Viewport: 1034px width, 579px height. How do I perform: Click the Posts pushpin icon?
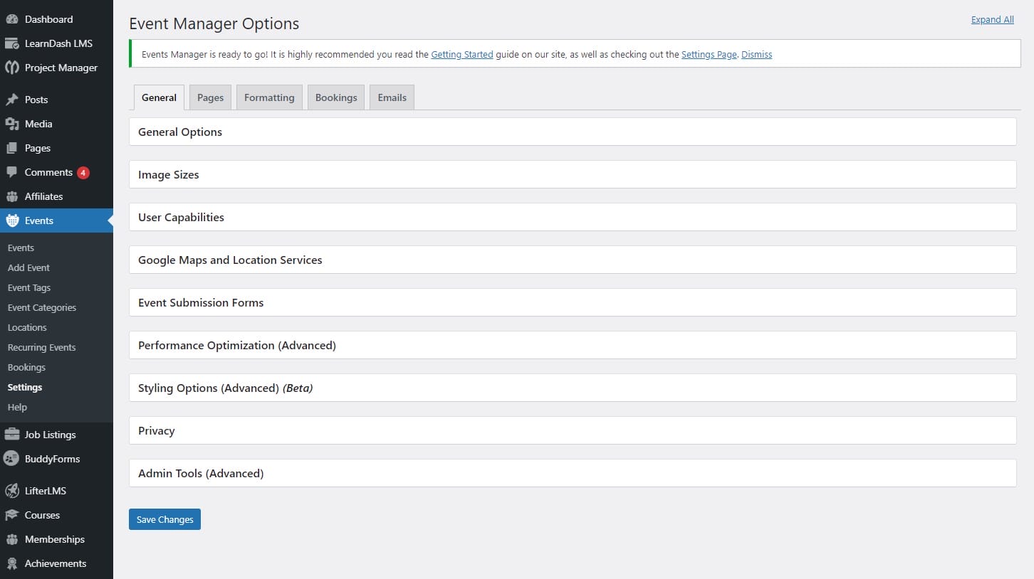click(12, 100)
